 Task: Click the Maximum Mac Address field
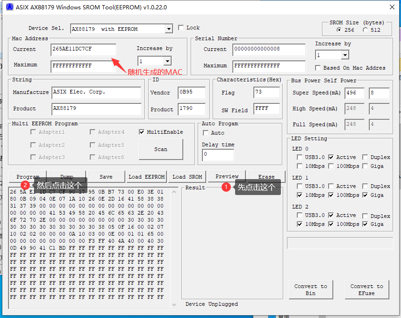[83, 66]
